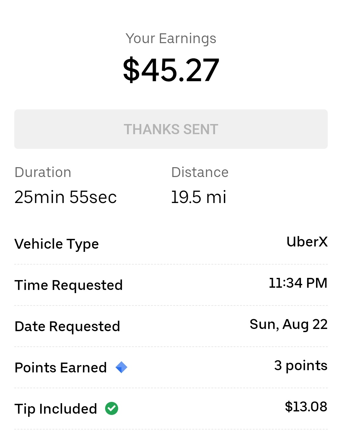This screenshot has width=342, height=446.
Task: Select the Tip Included label
Action: 56,409
